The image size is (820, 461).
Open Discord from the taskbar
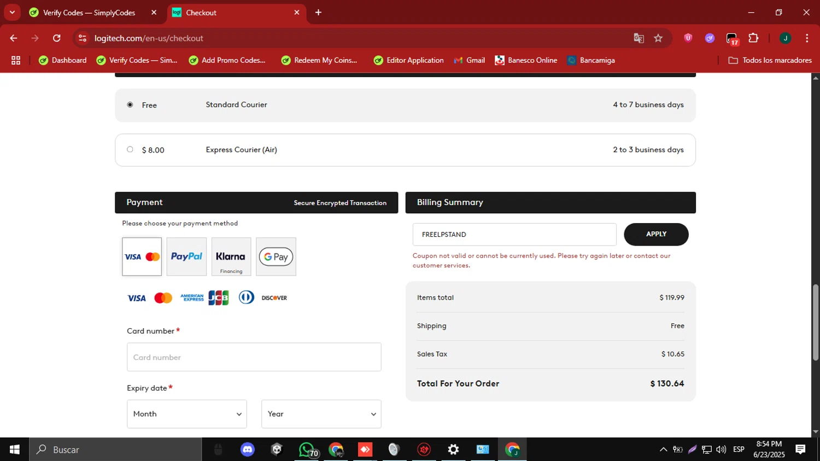[x=248, y=450]
